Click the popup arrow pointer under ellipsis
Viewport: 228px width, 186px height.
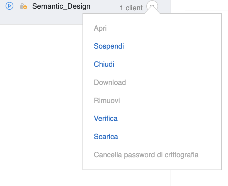152,9
